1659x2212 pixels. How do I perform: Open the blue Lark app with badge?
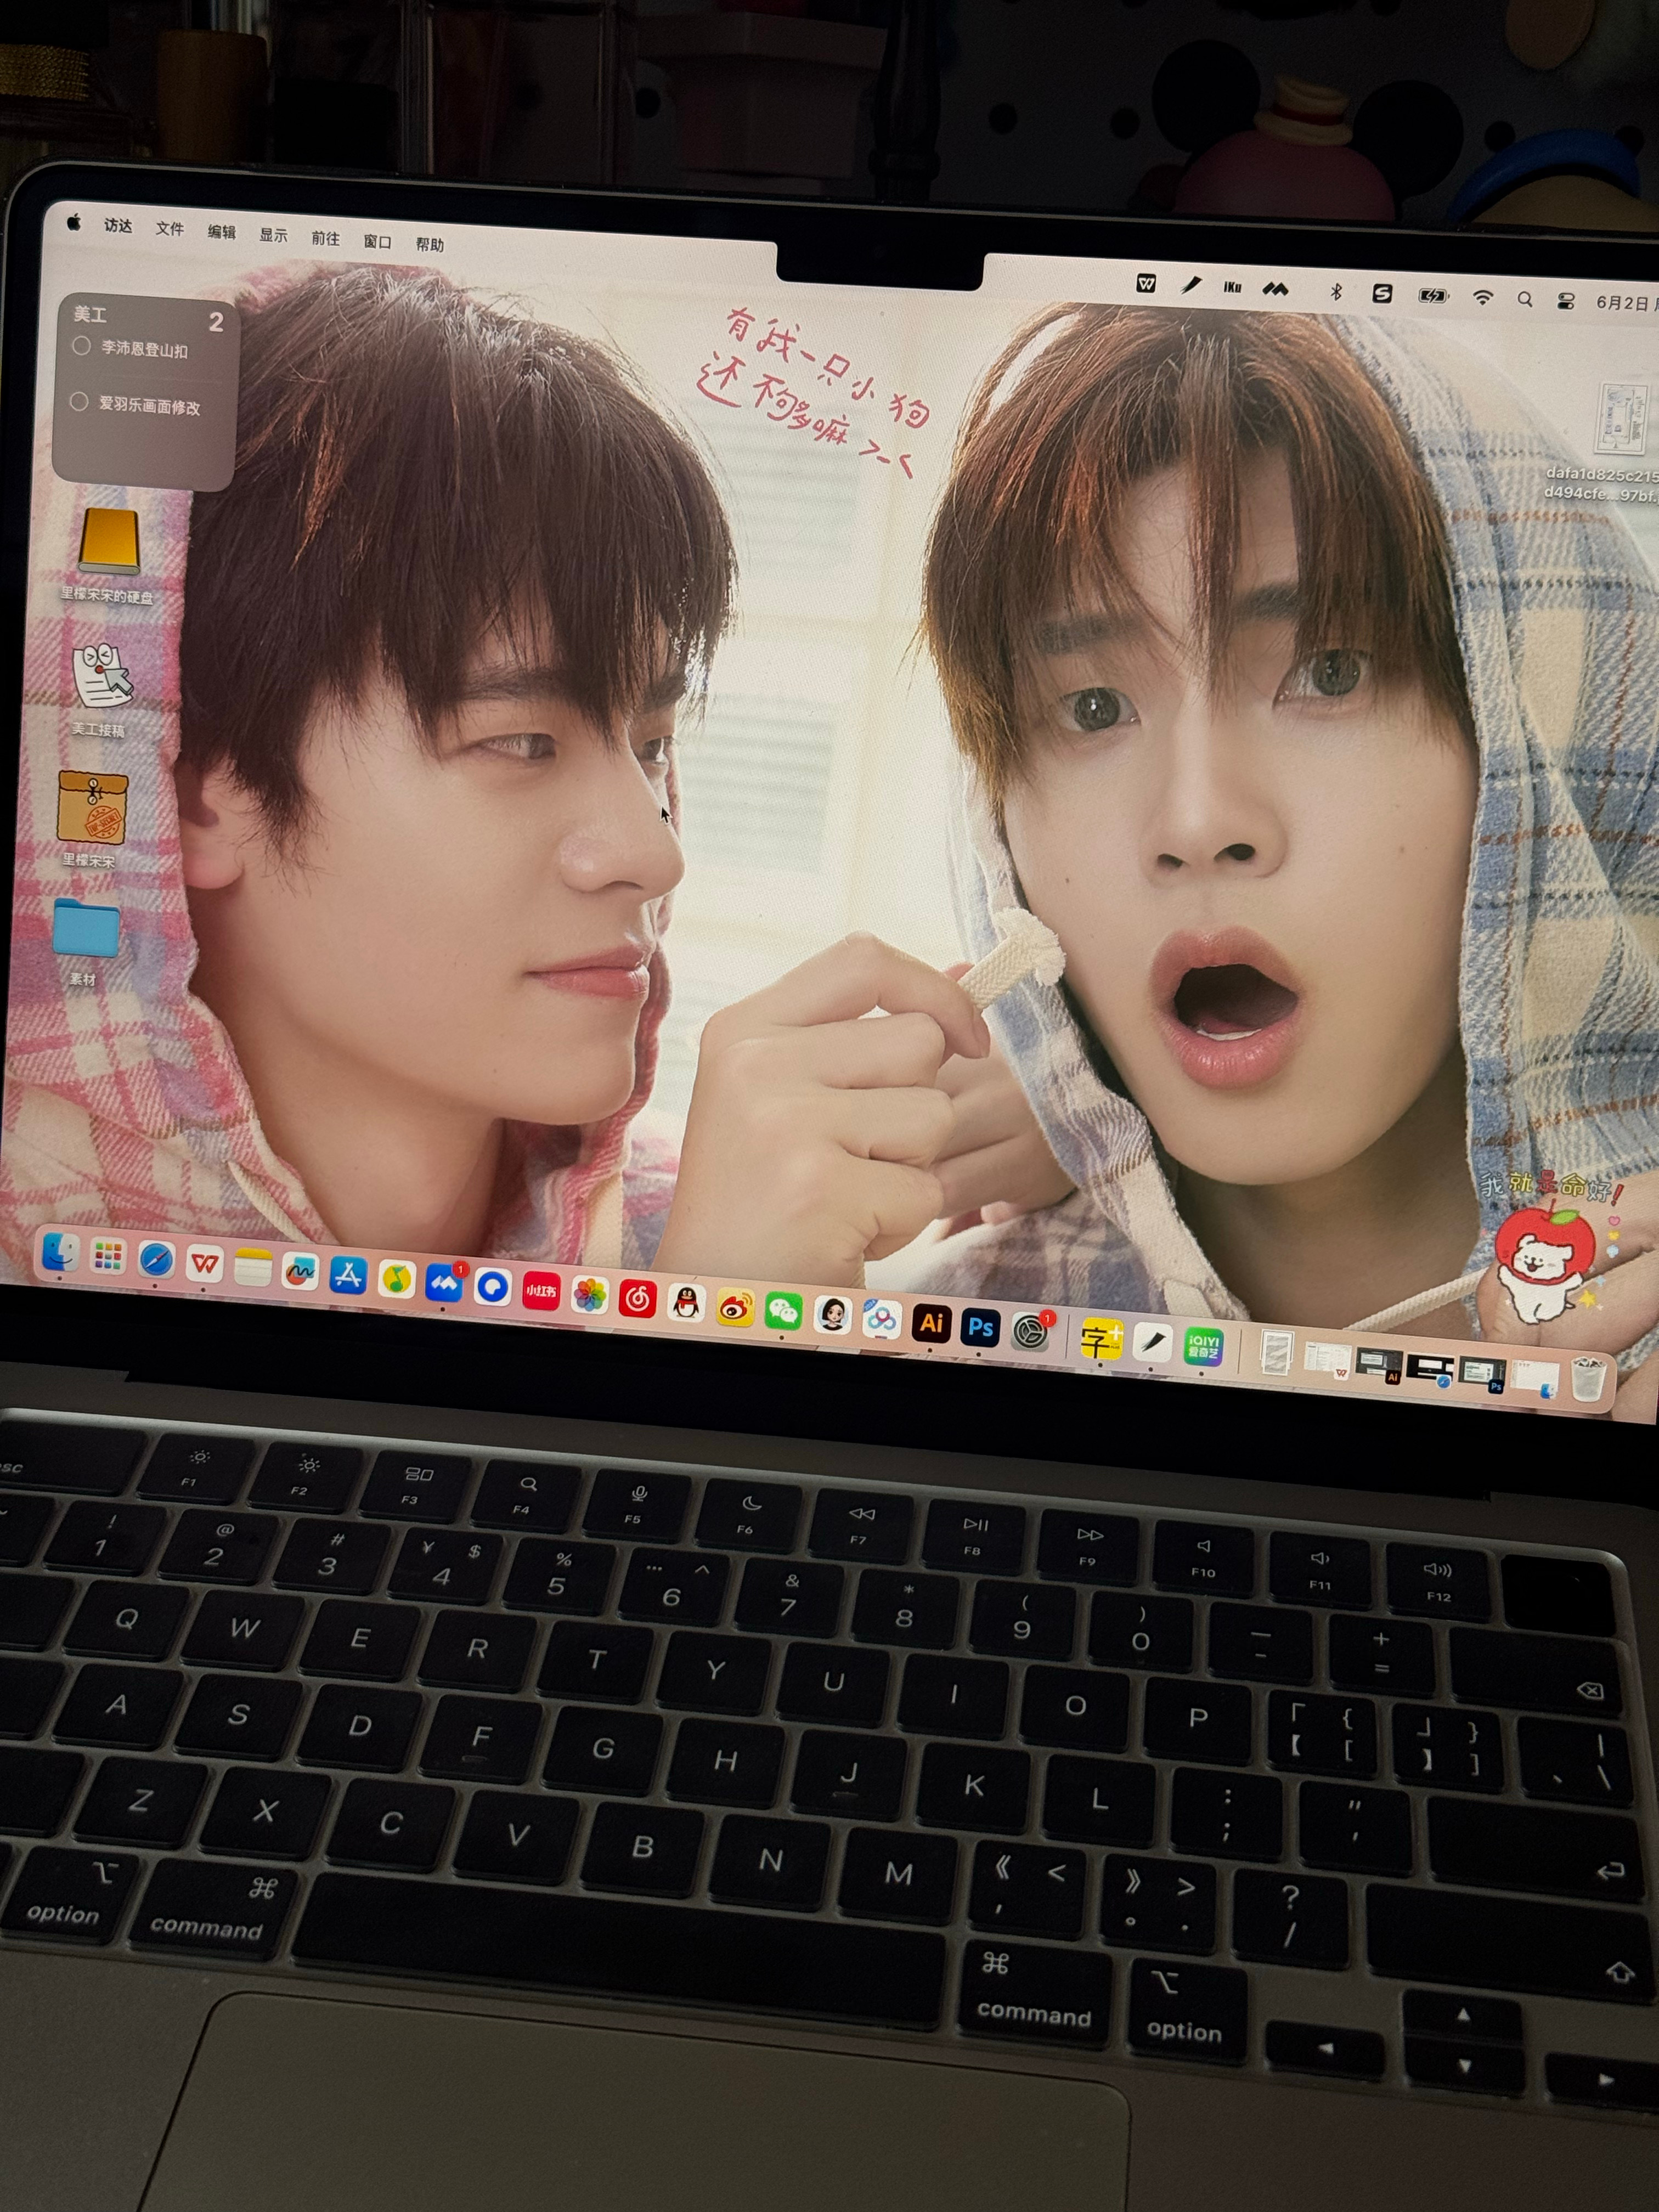[x=444, y=1283]
